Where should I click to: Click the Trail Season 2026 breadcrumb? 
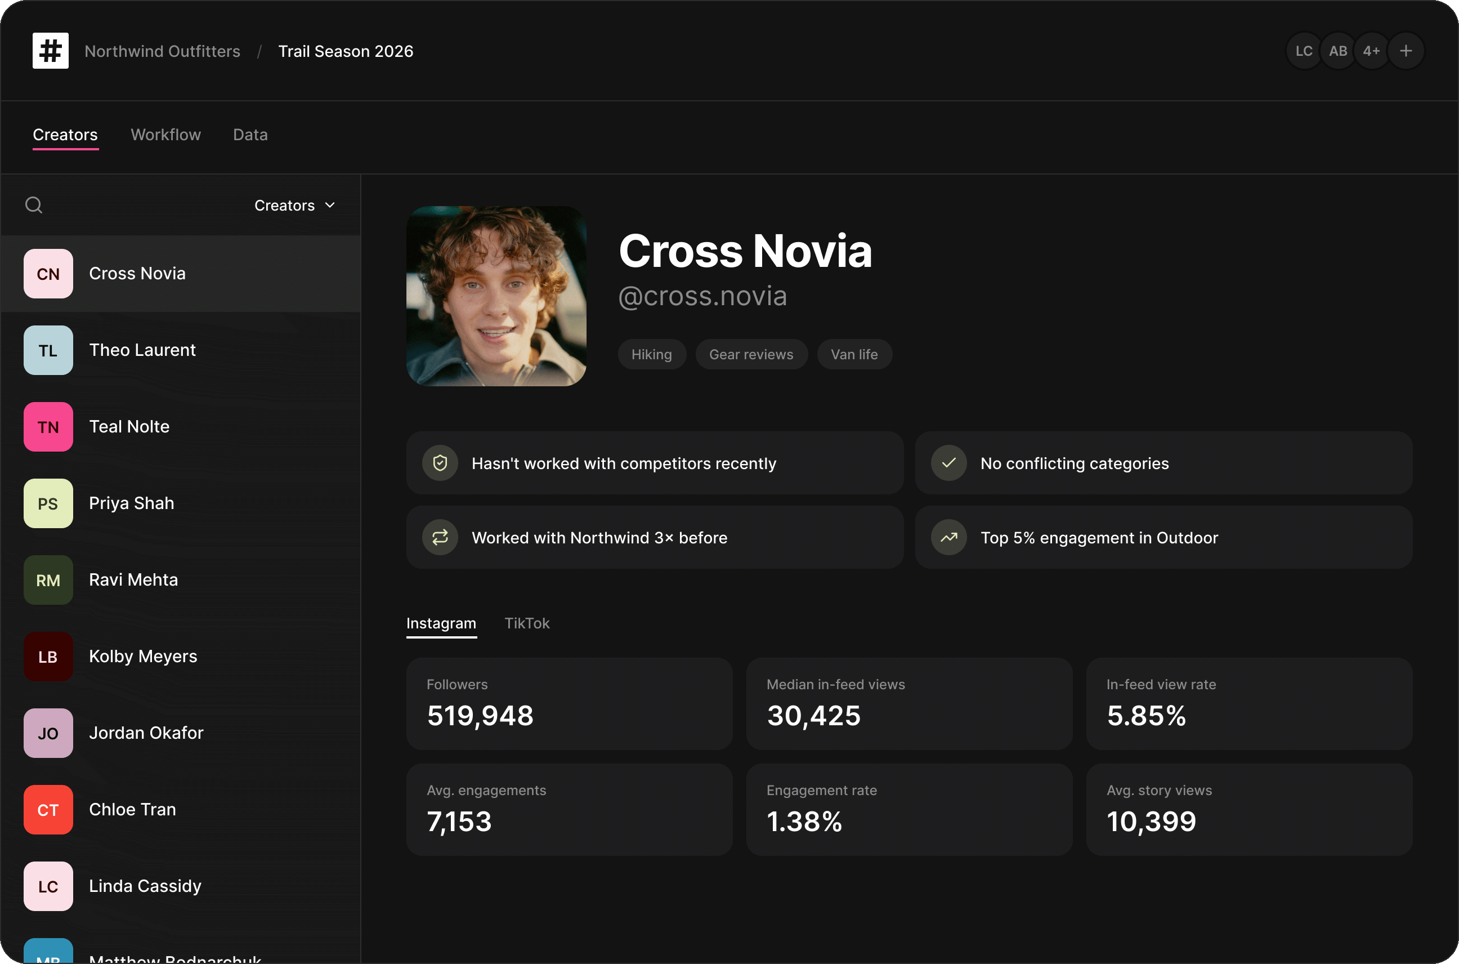point(346,51)
